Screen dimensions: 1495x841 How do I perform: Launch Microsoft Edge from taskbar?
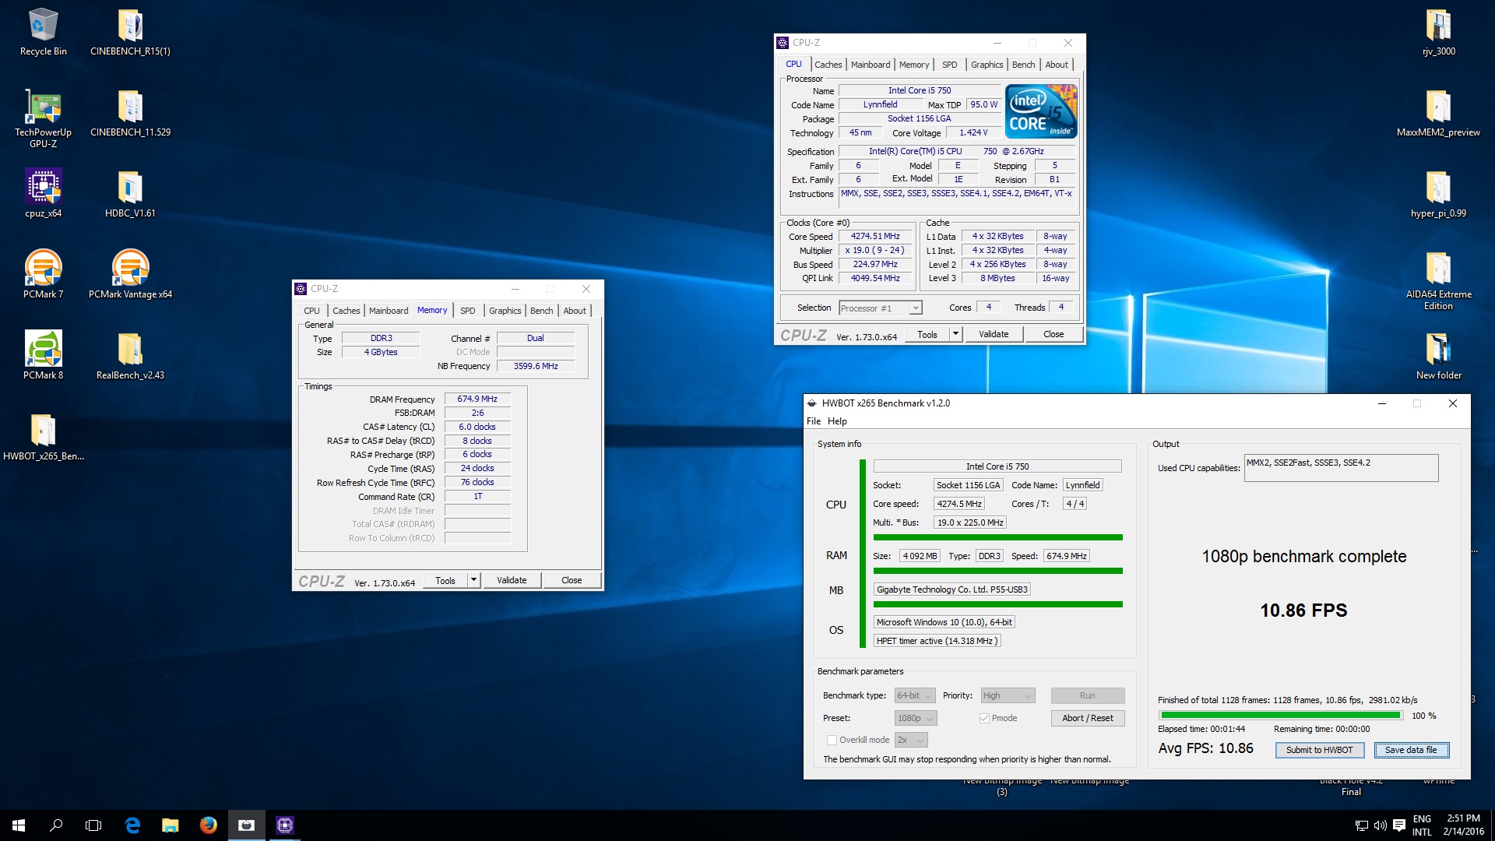pyautogui.click(x=132, y=825)
